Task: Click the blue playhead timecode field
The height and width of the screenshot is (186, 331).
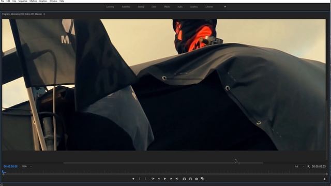Action: [10, 166]
